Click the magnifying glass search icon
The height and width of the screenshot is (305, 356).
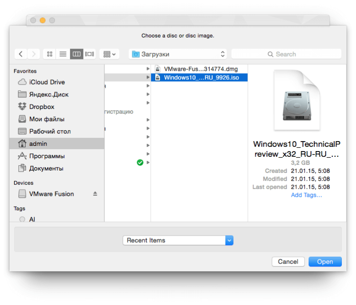click(x=270, y=54)
